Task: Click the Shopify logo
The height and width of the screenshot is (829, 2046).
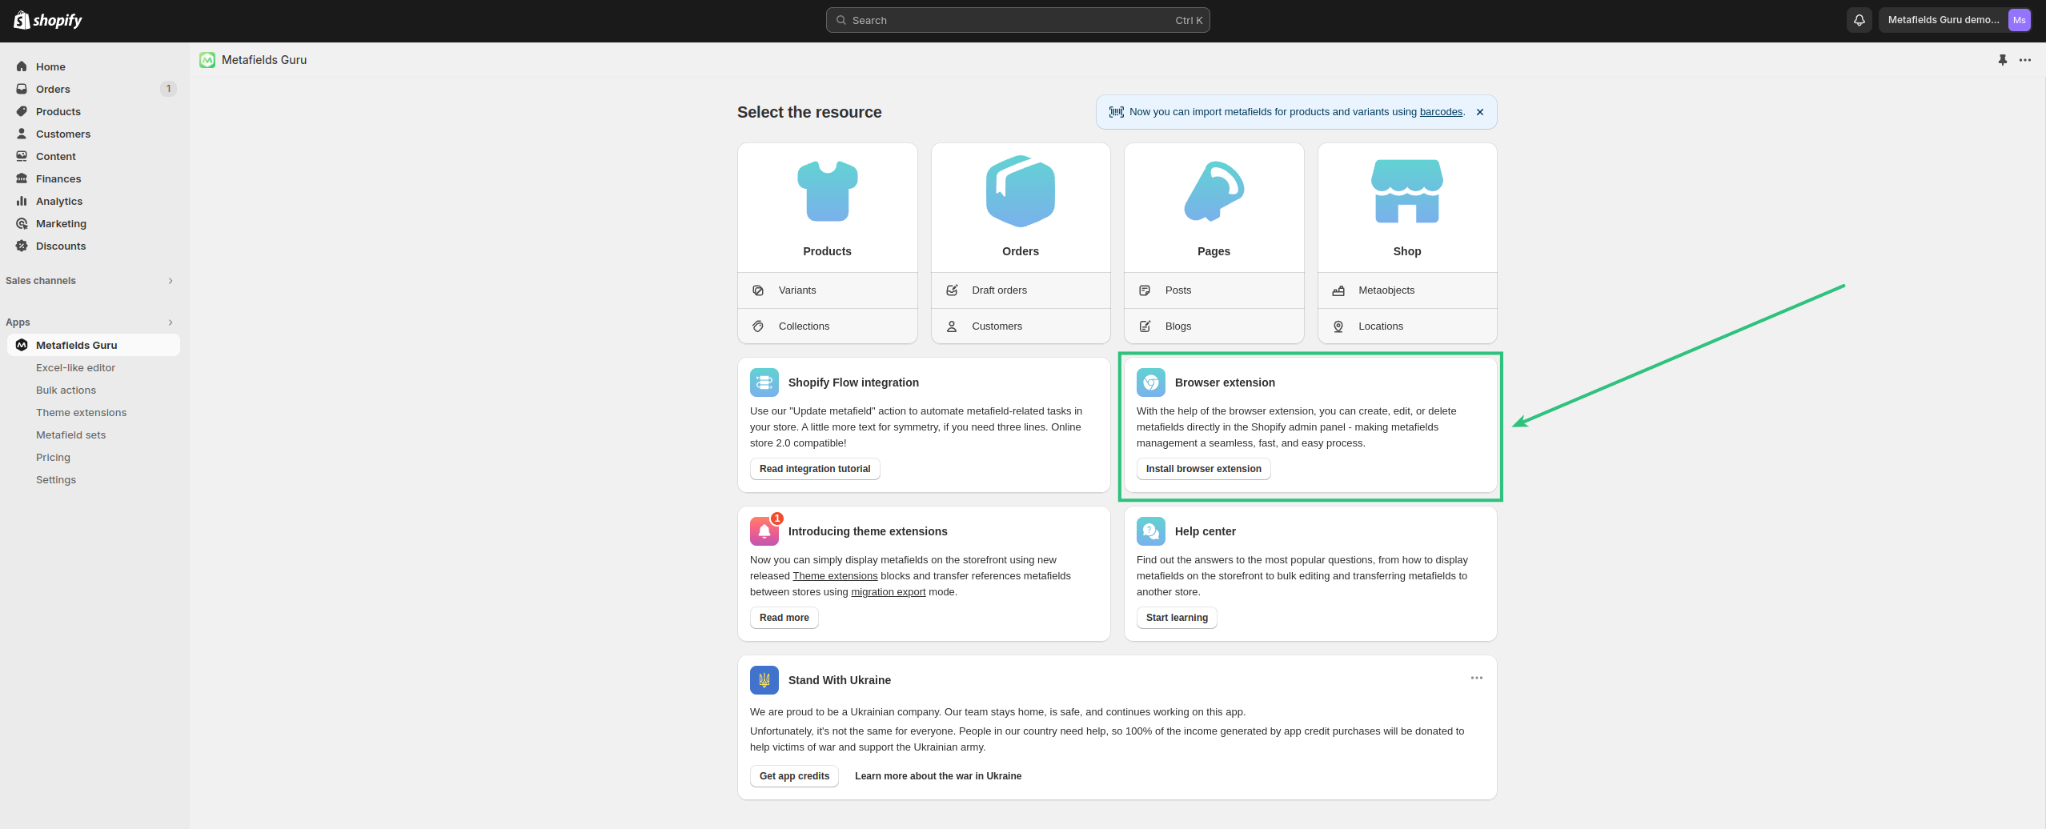Action: [x=48, y=20]
